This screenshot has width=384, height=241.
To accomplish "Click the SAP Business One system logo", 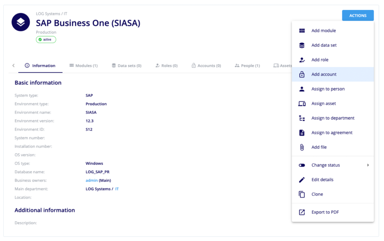I will point(21,22).
